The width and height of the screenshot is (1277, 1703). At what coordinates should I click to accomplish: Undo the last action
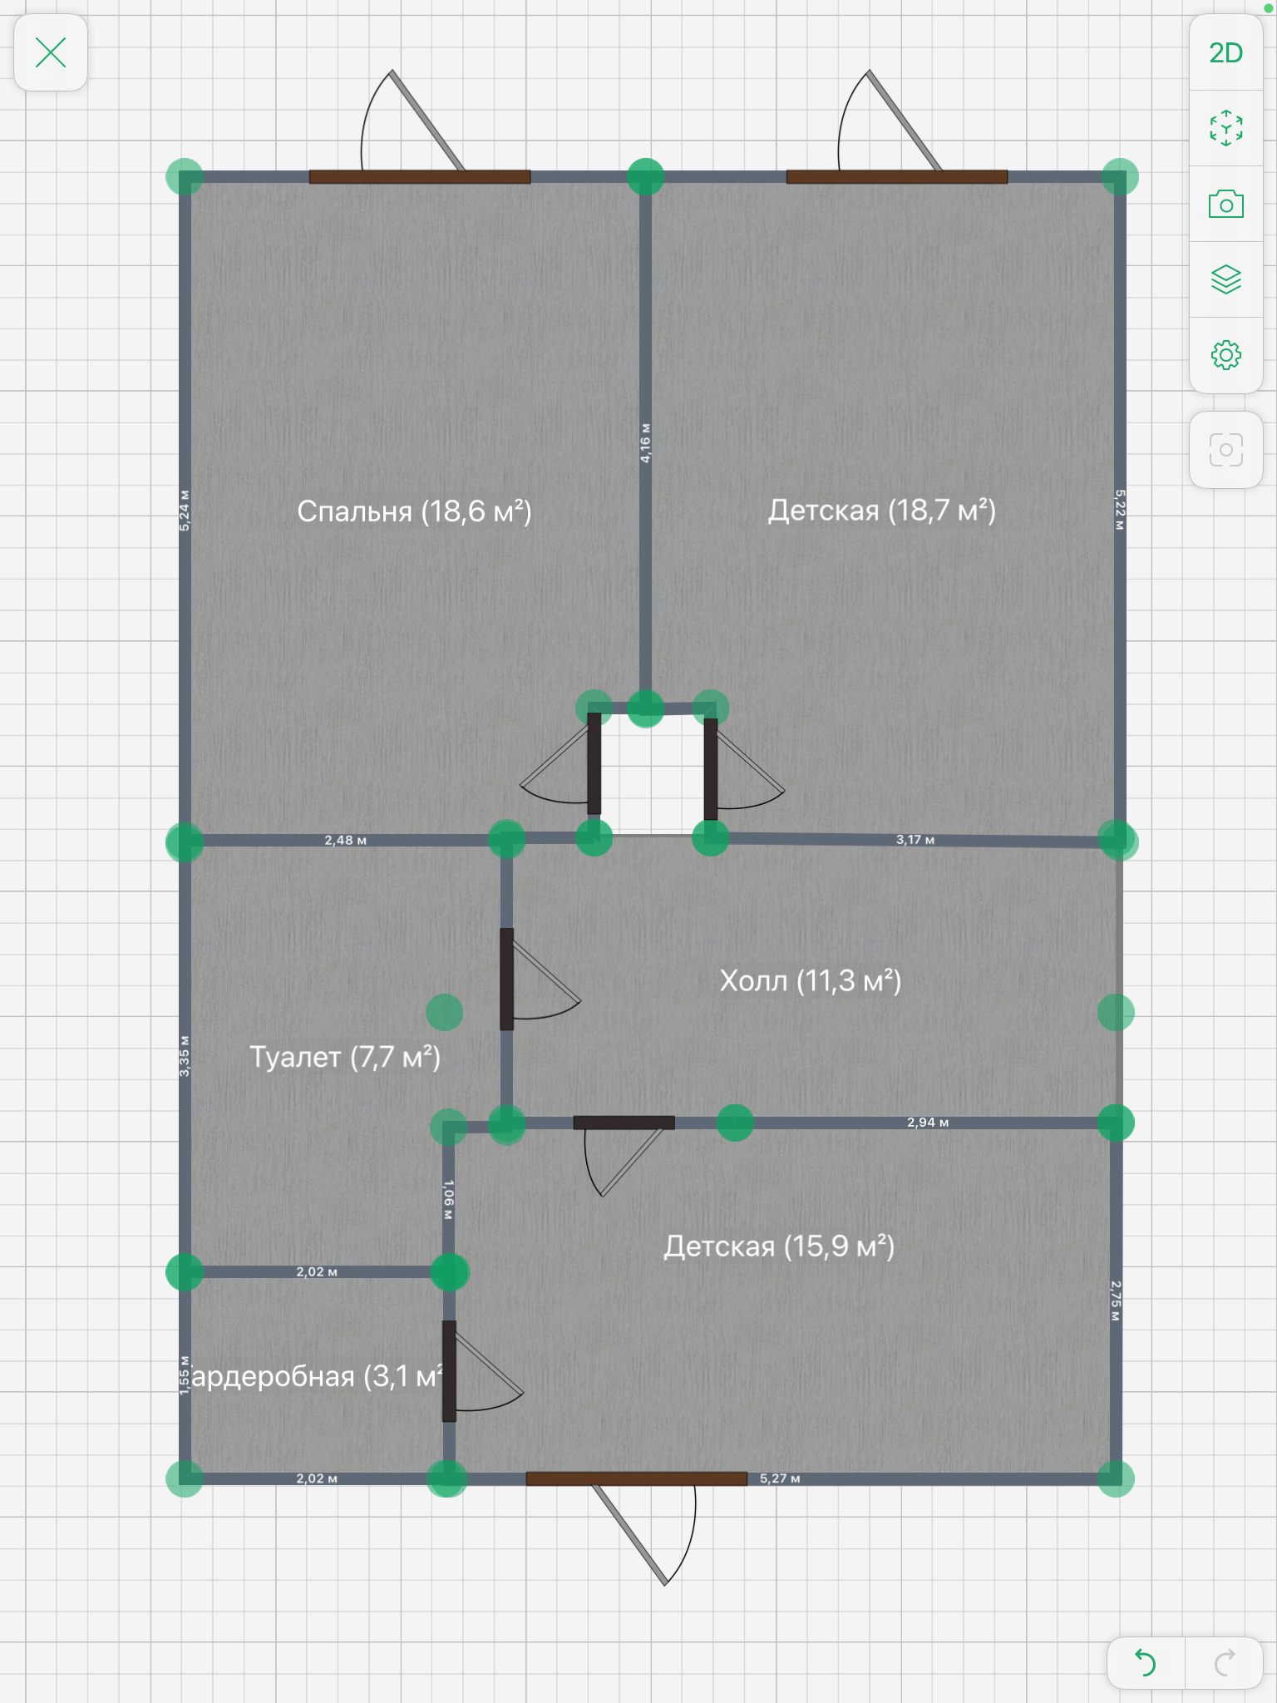[1146, 1663]
